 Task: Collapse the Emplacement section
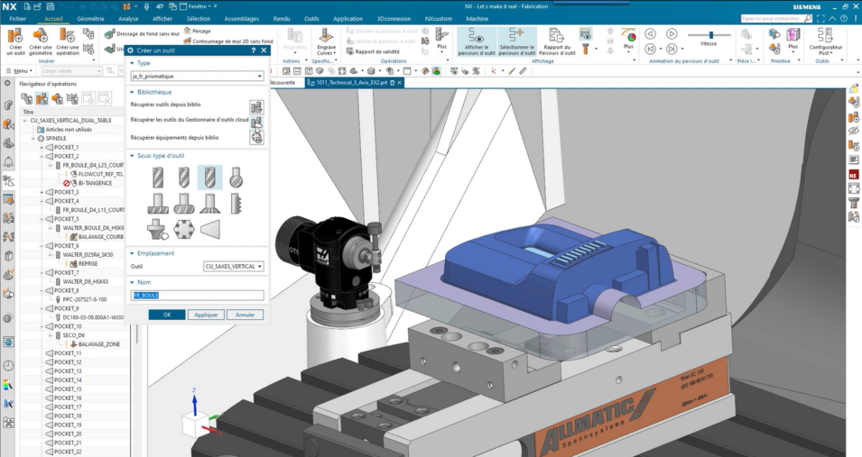[132, 254]
